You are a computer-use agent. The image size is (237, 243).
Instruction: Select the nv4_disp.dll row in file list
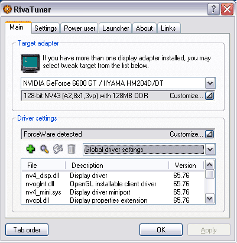coord(113,176)
